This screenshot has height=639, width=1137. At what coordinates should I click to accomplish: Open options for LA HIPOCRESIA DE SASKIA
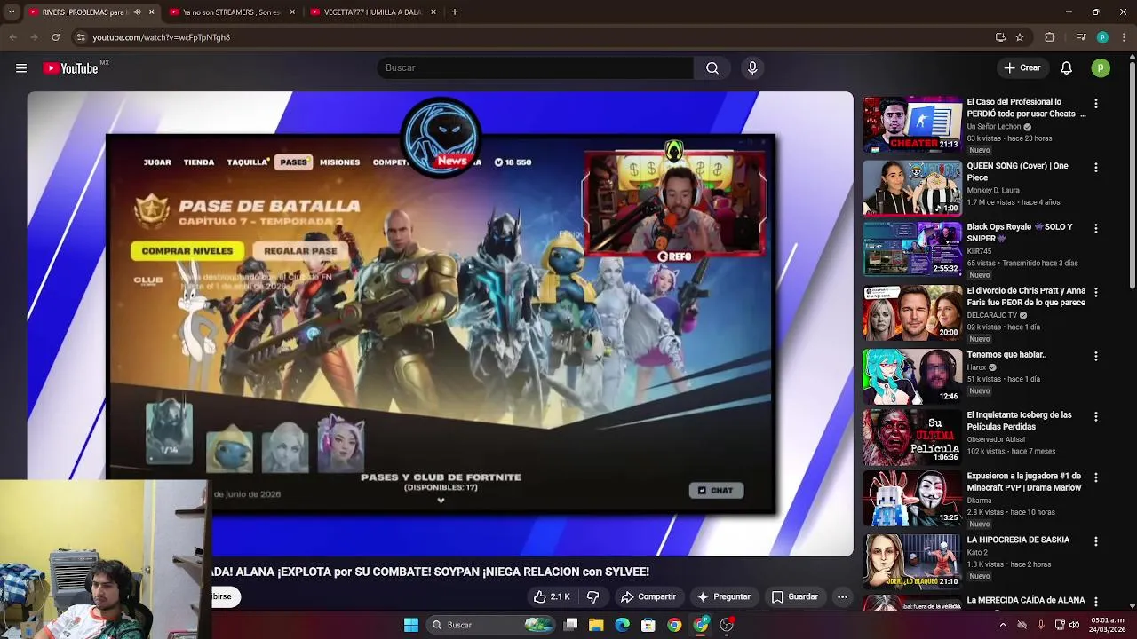click(x=1095, y=541)
